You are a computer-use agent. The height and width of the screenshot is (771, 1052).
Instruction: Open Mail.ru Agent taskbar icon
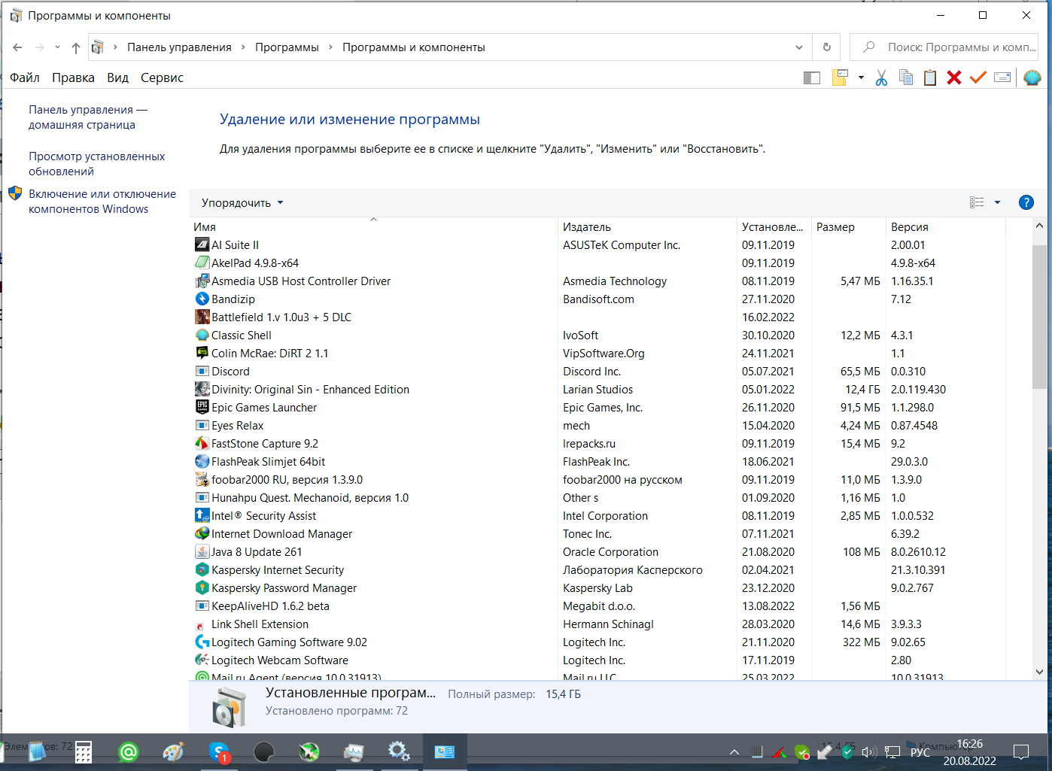[x=129, y=751]
